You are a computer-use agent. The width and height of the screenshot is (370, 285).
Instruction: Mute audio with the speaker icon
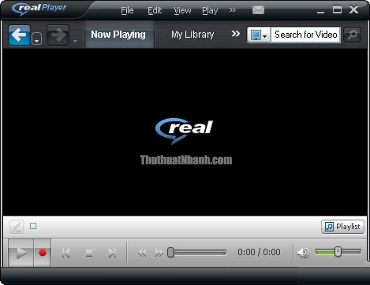[x=303, y=253]
